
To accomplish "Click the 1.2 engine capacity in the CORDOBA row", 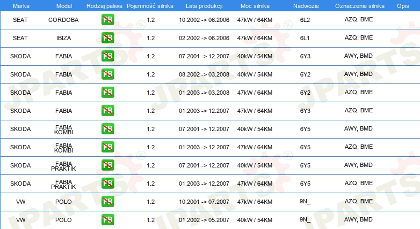I will 151,20.
